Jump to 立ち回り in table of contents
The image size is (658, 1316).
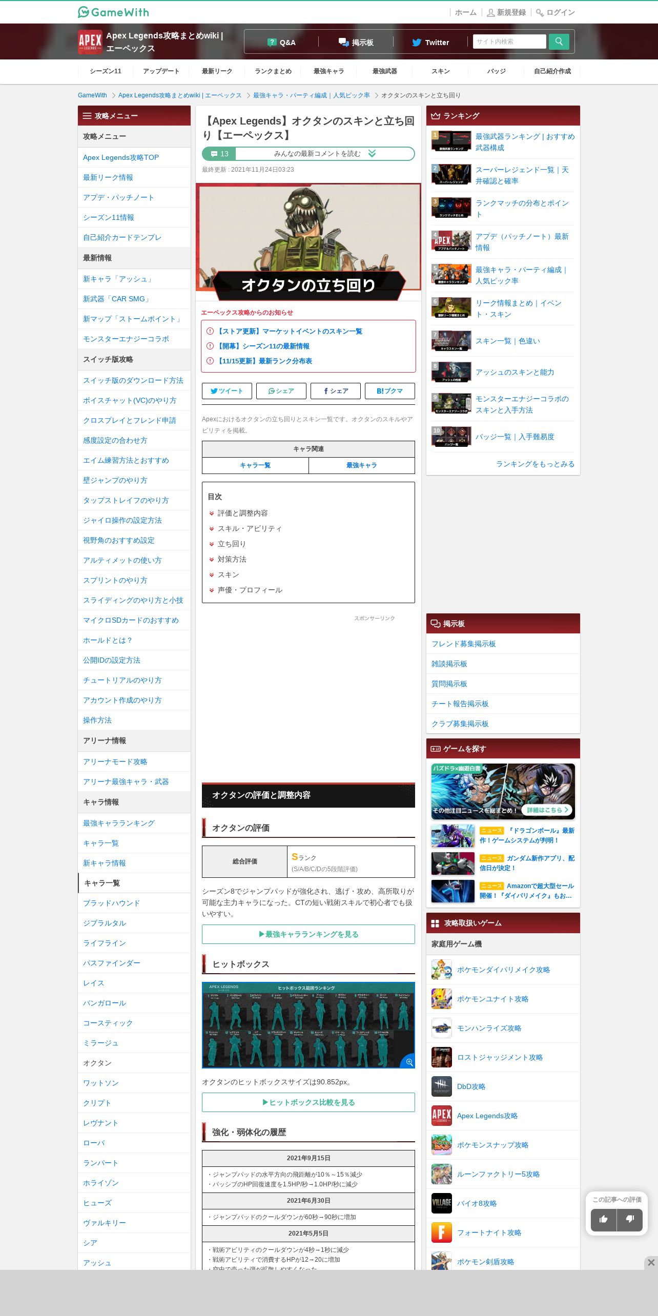pyautogui.click(x=232, y=544)
